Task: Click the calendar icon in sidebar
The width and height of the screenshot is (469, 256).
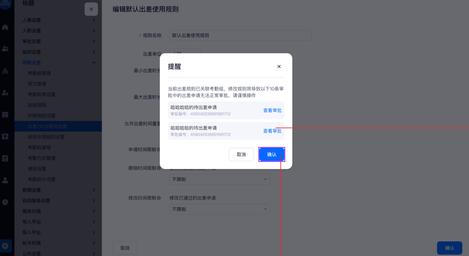Action: (x=5, y=114)
